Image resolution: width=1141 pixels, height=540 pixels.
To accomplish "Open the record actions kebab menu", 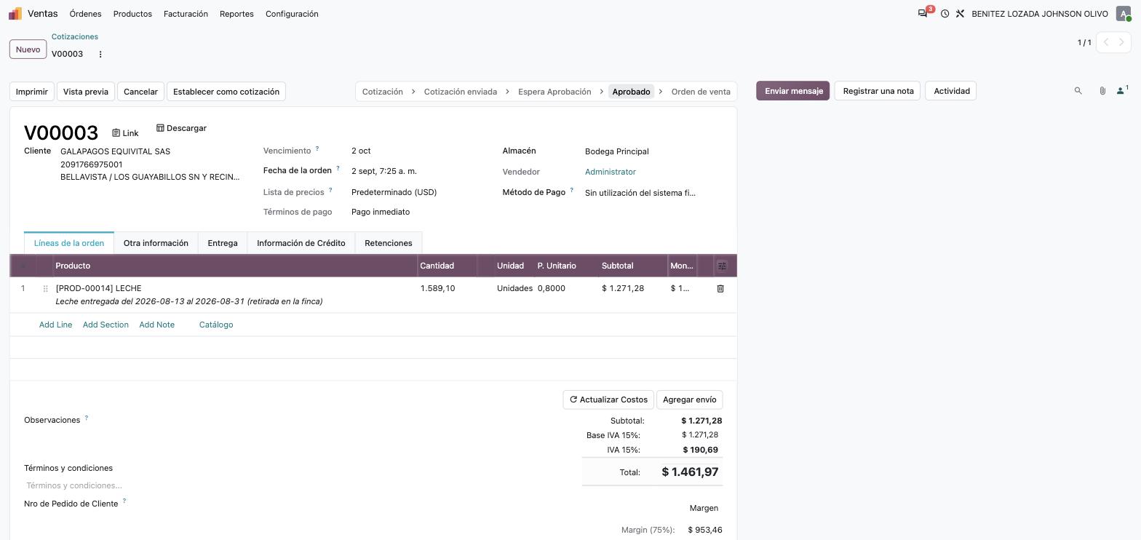I will (100, 54).
